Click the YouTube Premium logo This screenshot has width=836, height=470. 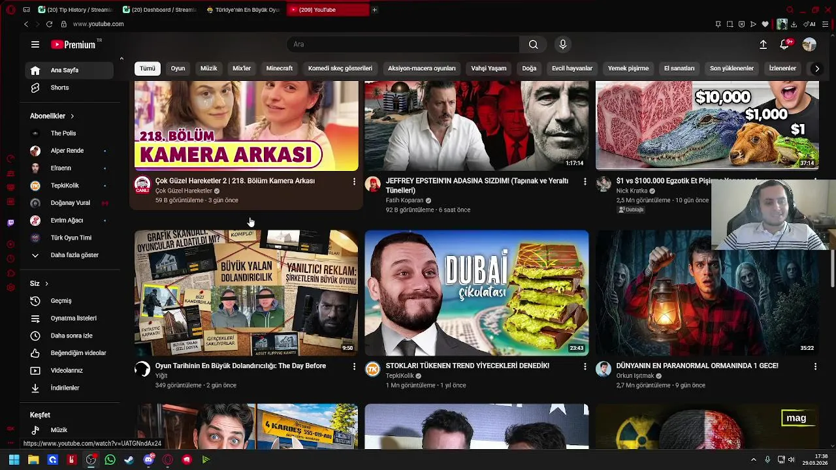click(73, 44)
